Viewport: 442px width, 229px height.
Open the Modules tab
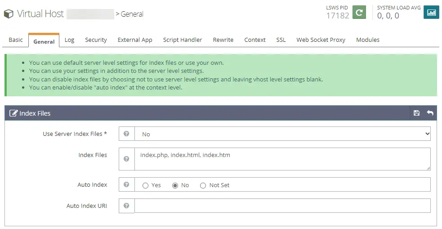(367, 40)
